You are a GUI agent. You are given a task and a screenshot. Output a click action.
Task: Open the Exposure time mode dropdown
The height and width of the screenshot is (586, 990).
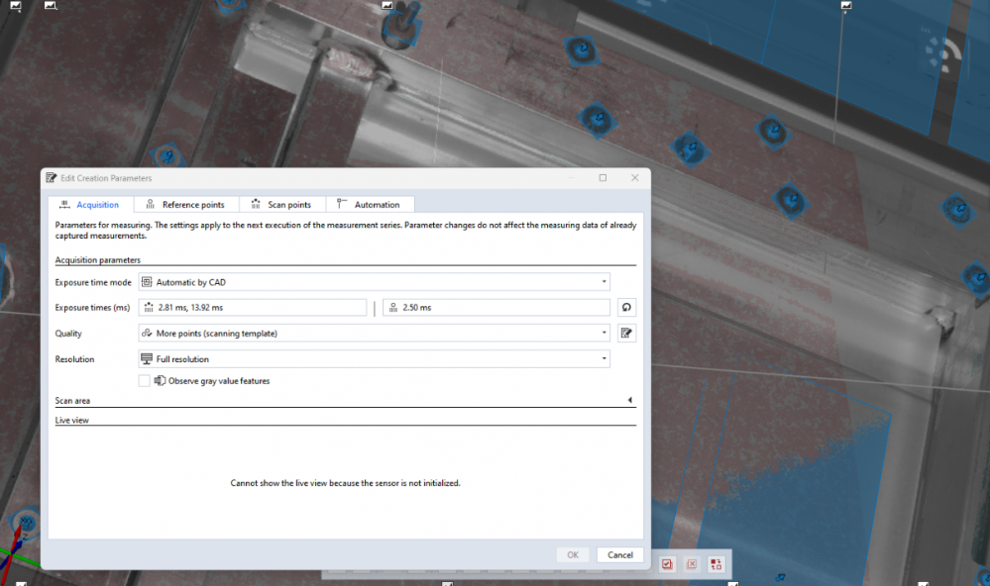click(x=374, y=282)
